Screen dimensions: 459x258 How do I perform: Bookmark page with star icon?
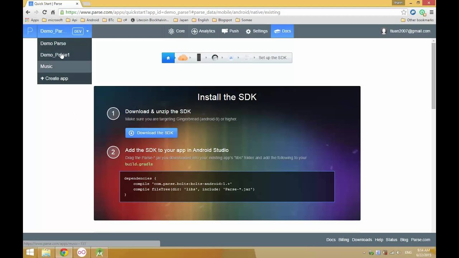[404, 12]
